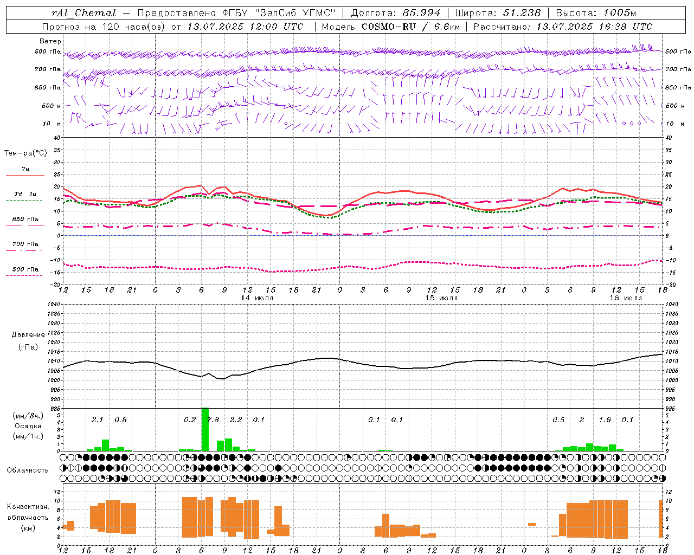Click the Широта: 51.238 value
Viewport: 694px width, 555px height.
point(498,12)
